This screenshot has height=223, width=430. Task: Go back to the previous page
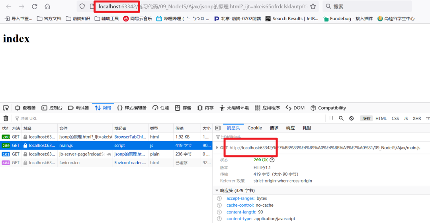pos(8,7)
